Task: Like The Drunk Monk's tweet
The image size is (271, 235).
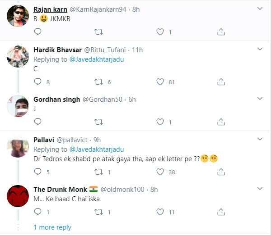Action: click(159, 212)
